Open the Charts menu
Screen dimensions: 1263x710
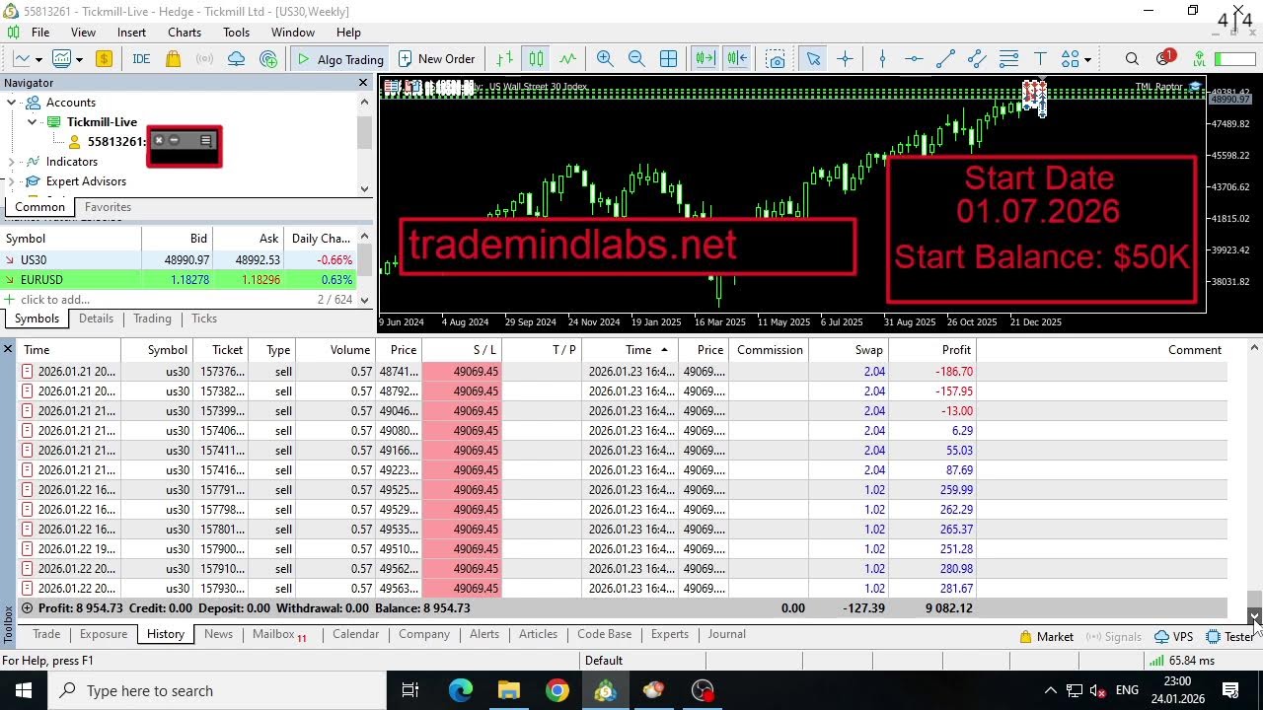click(x=185, y=32)
